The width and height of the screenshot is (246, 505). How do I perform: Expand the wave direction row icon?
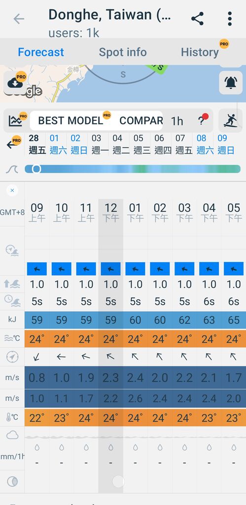pyautogui.click(x=12, y=250)
